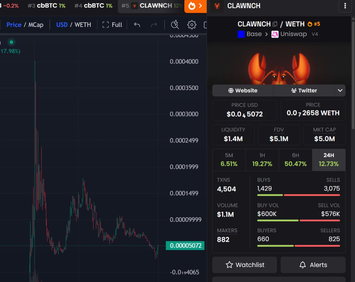Add the pair to Watchlist
The height and width of the screenshot is (282, 355).
click(x=245, y=265)
